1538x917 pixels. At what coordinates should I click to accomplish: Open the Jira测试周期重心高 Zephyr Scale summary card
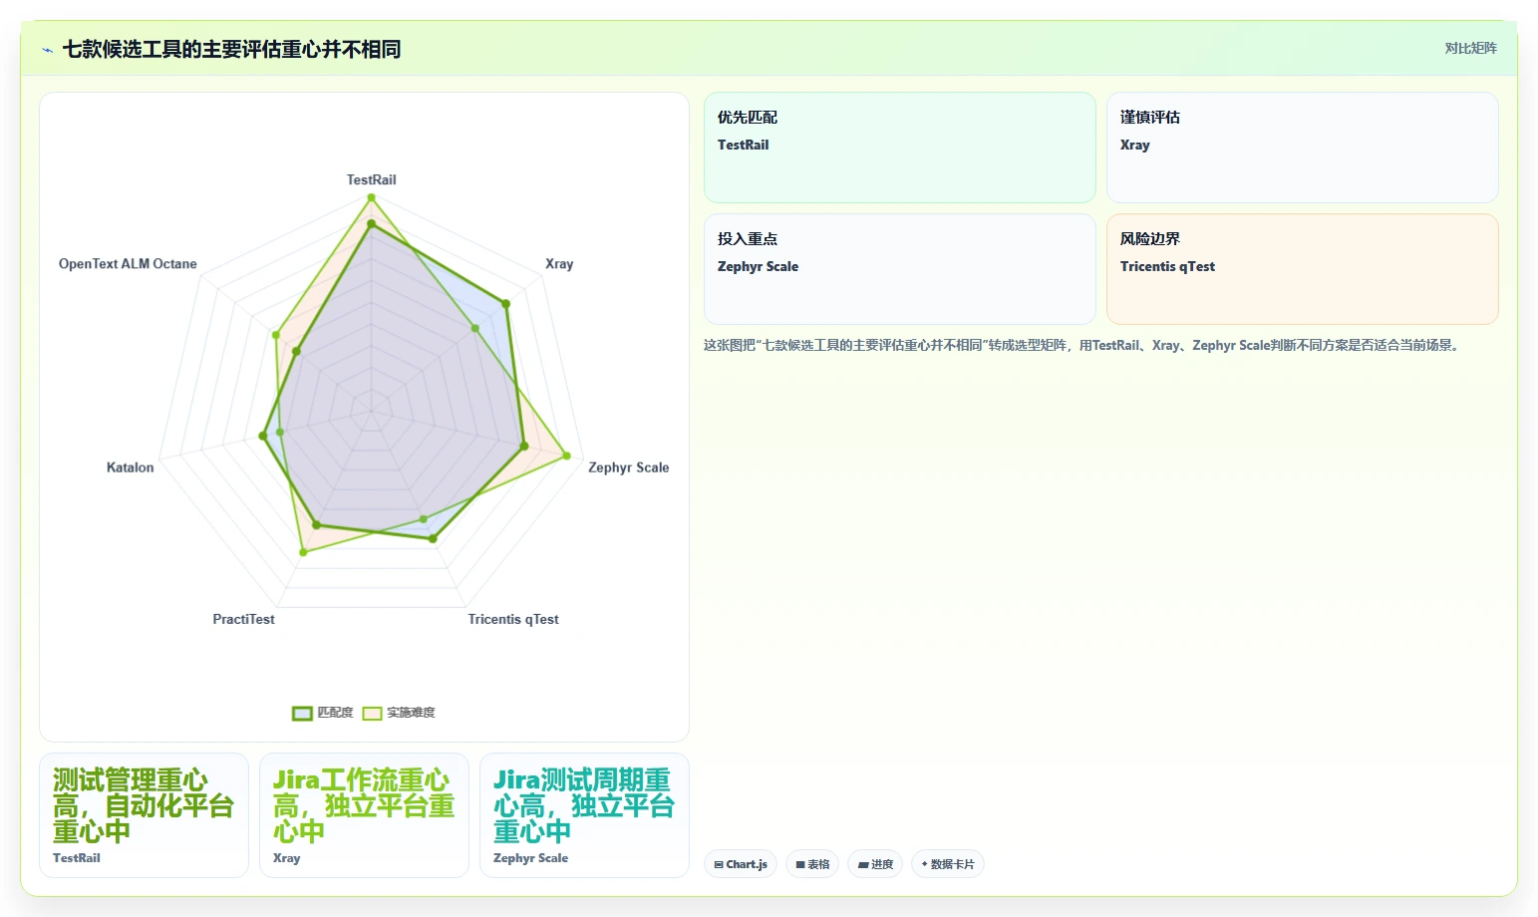(x=584, y=815)
